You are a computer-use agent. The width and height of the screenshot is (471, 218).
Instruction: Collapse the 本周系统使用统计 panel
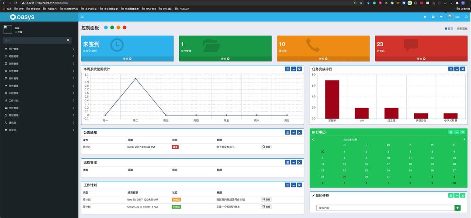294,69
